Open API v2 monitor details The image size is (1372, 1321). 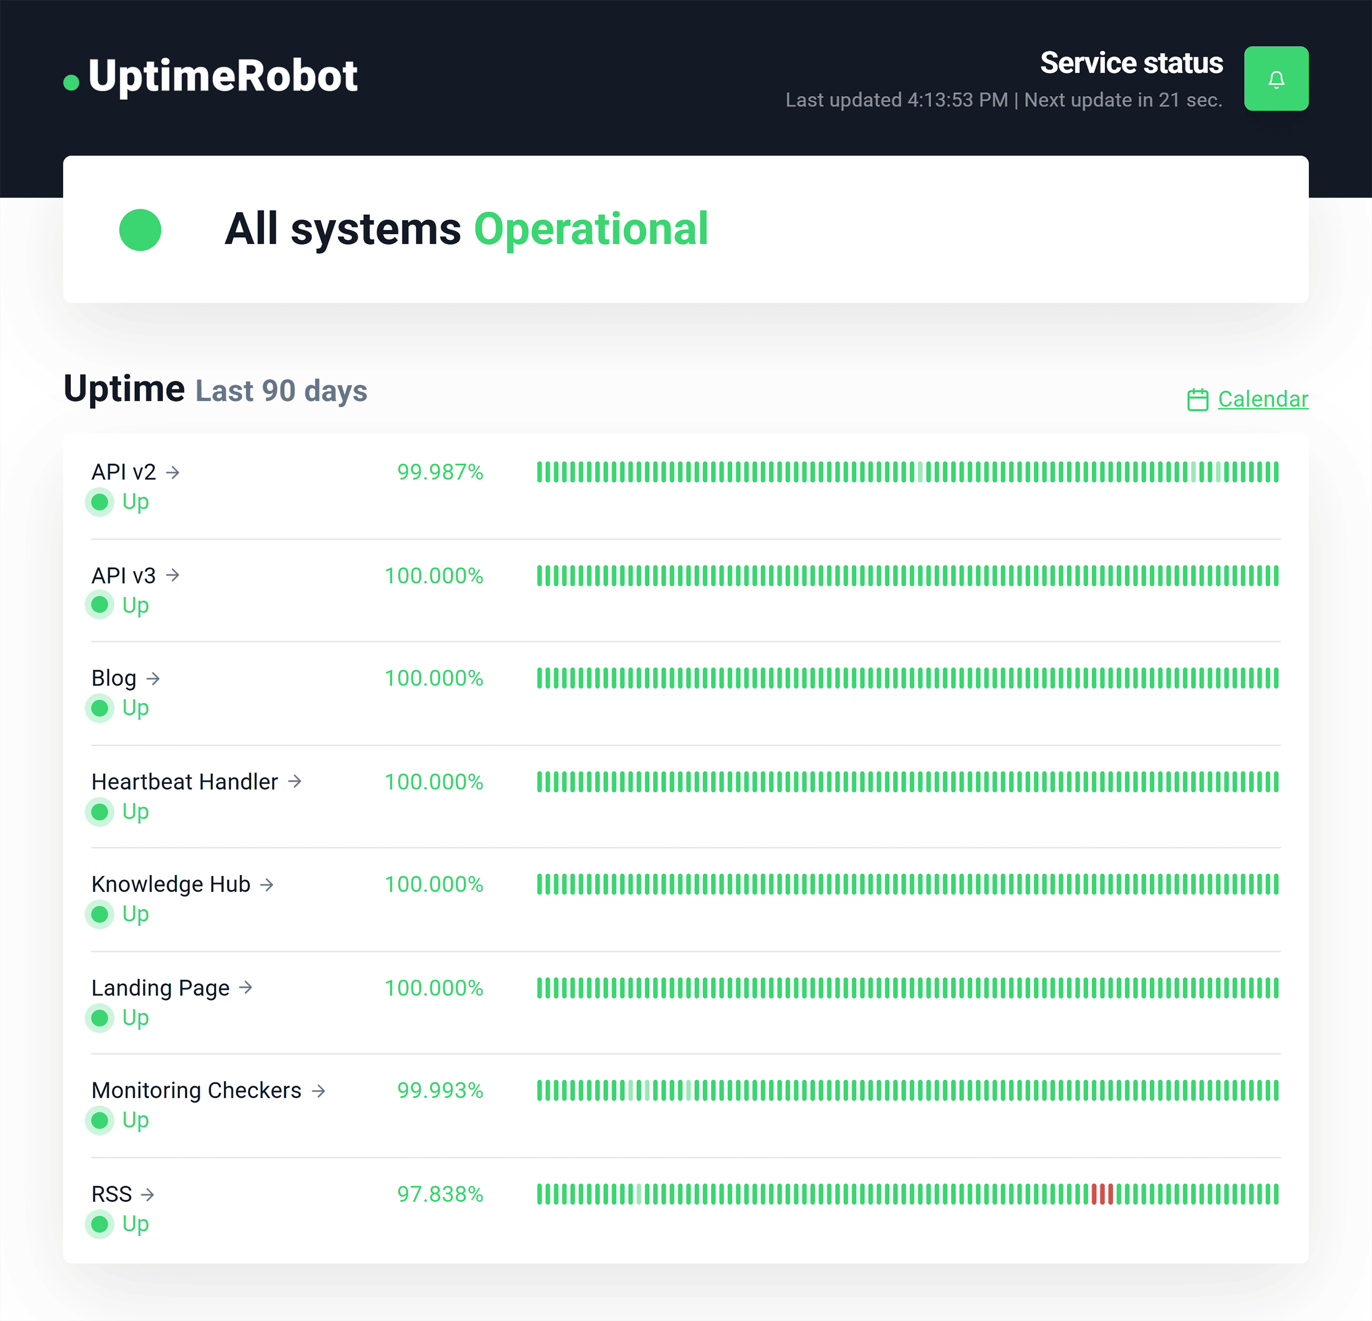coord(124,472)
